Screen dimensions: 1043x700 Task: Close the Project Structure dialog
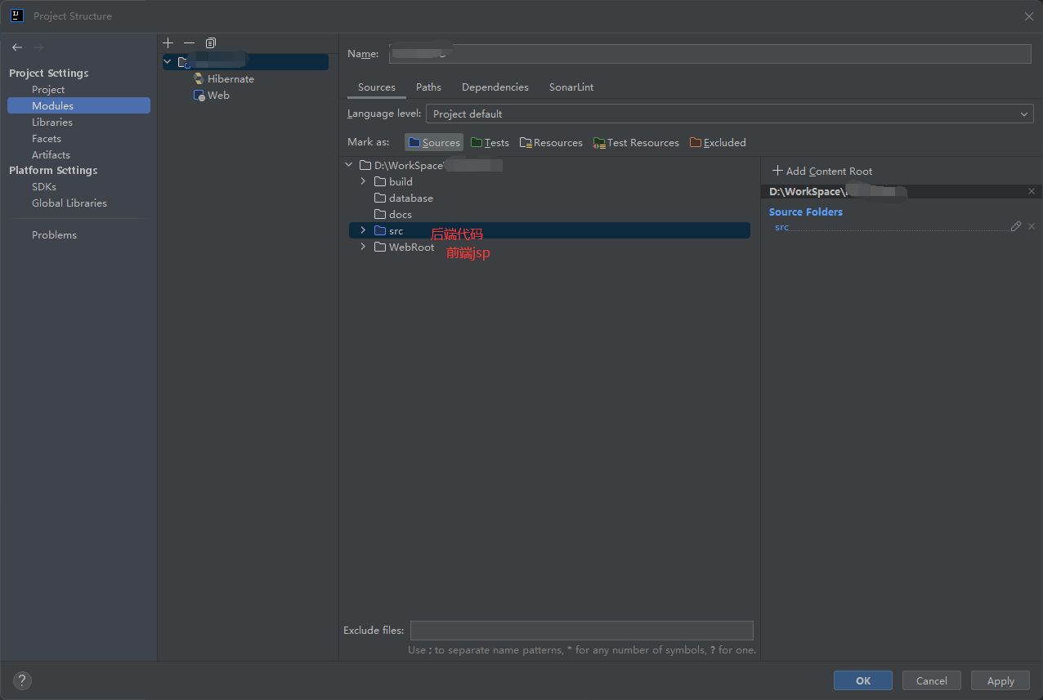[x=1028, y=16]
